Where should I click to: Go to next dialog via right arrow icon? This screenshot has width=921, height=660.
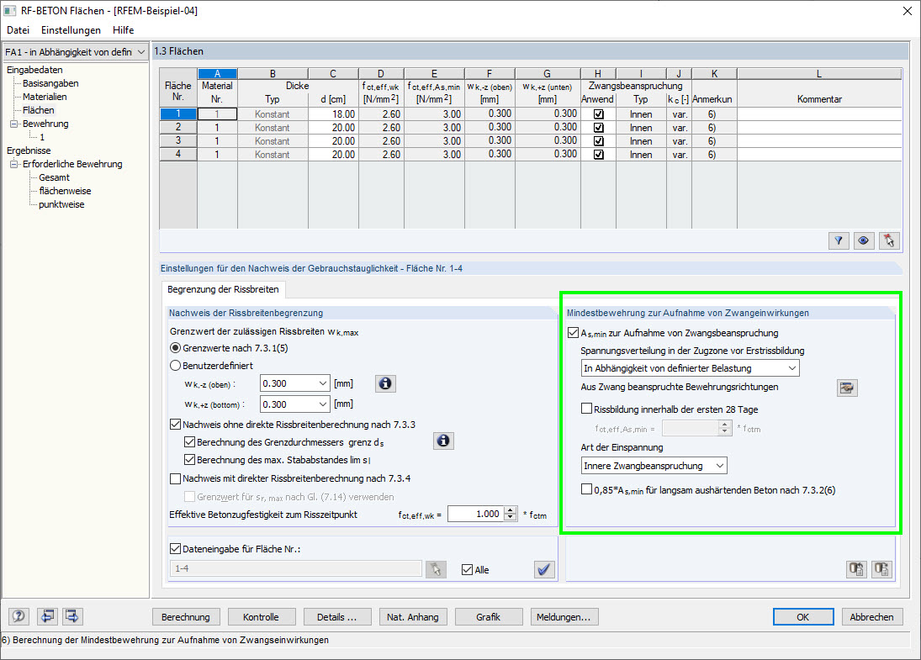[72, 616]
